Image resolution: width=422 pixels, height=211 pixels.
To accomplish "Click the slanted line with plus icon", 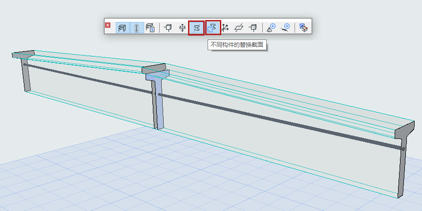I will click(x=285, y=28).
